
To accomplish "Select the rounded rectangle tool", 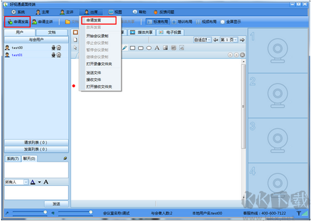I will (141, 48).
